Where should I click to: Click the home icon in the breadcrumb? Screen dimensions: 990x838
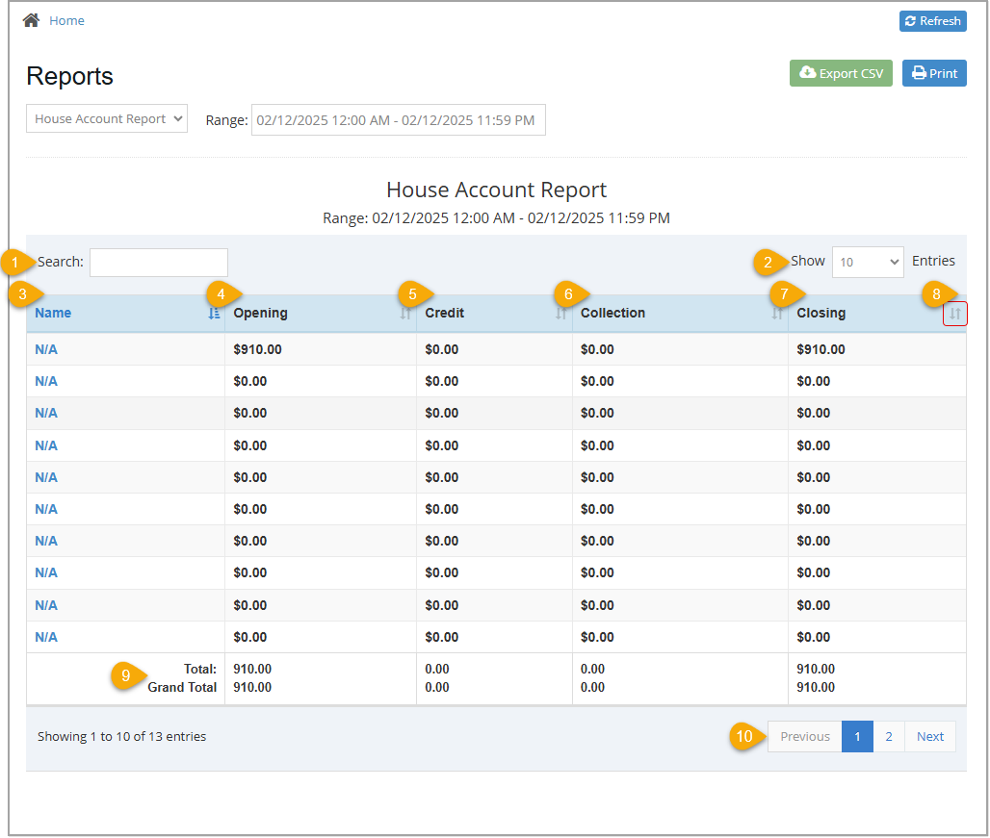[x=30, y=18]
